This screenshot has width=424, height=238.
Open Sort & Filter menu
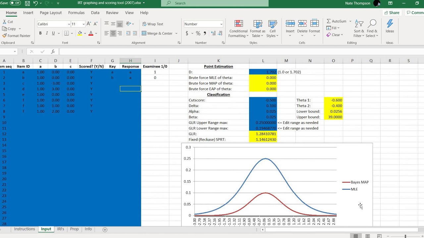click(359, 29)
